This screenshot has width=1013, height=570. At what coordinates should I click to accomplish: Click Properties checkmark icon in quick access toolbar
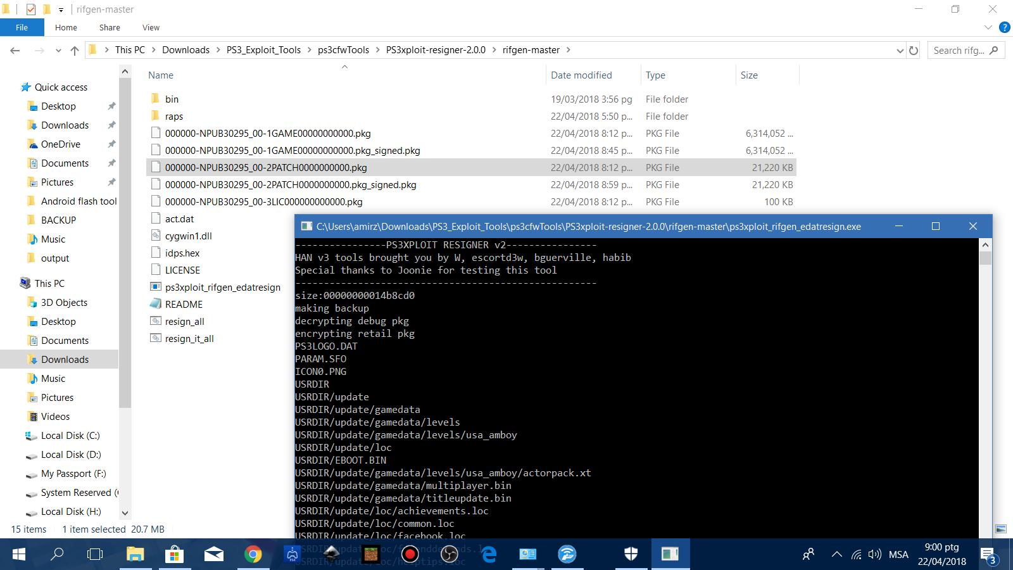pos(30,9)
